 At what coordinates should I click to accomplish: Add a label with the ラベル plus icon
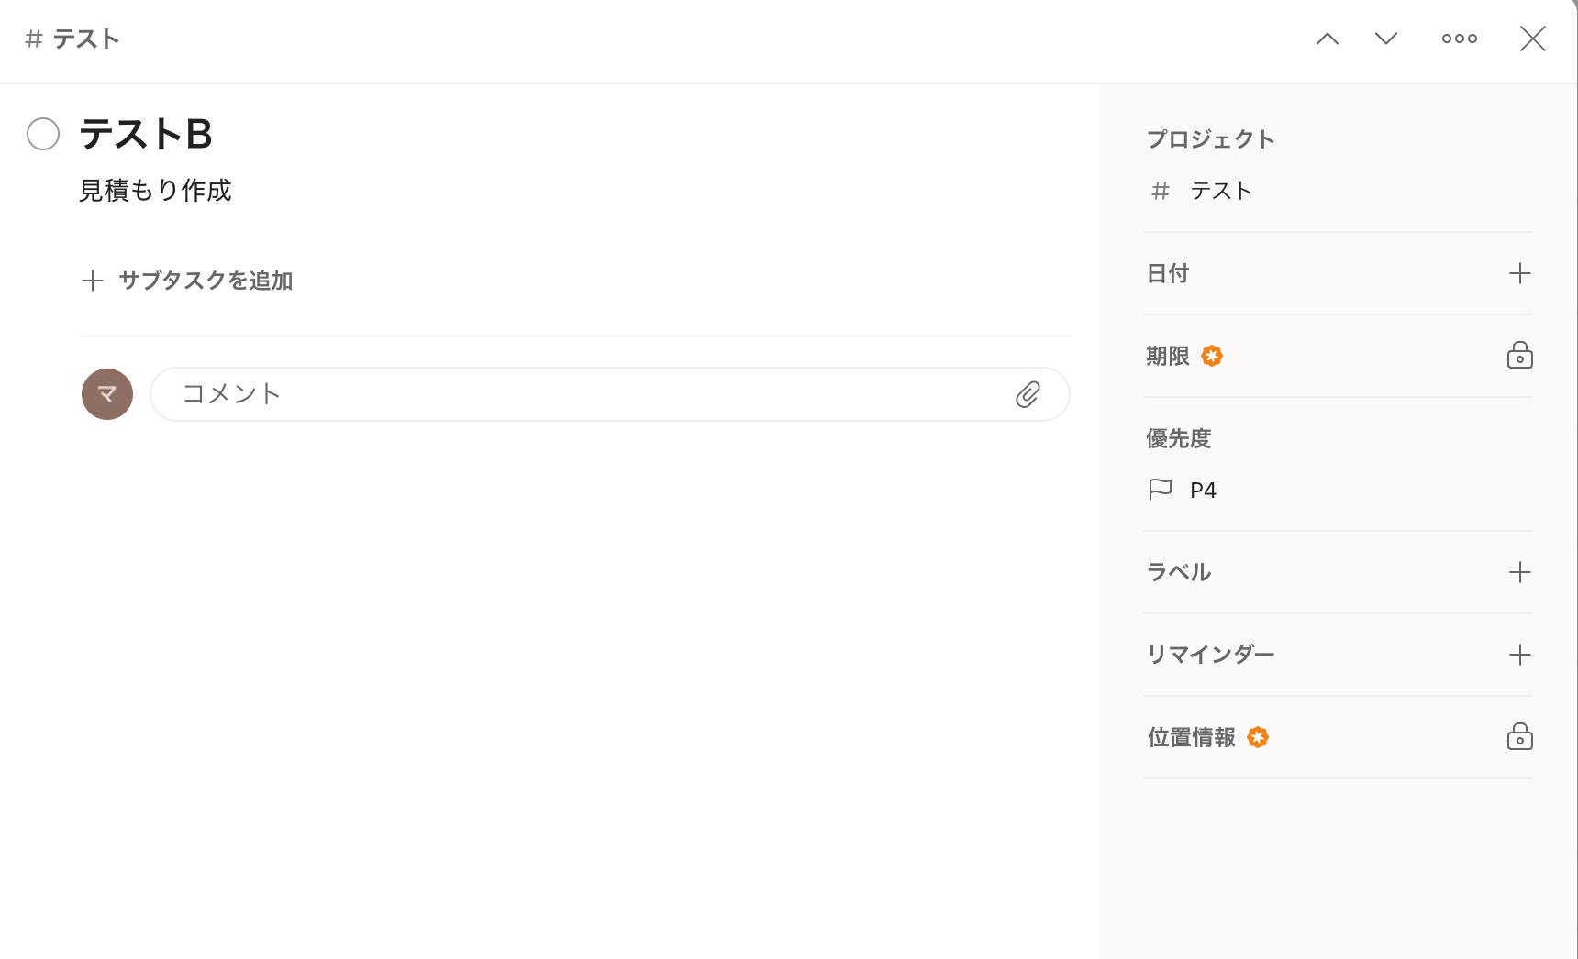1519,572
